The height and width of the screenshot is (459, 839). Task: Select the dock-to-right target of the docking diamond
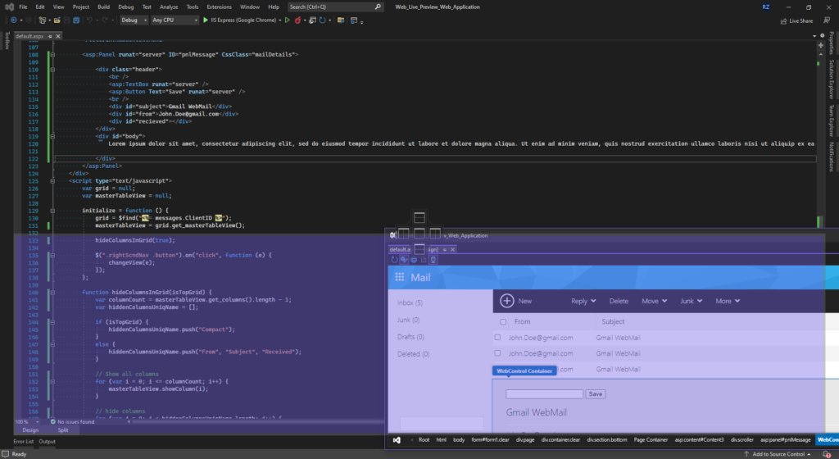point(435,234)
